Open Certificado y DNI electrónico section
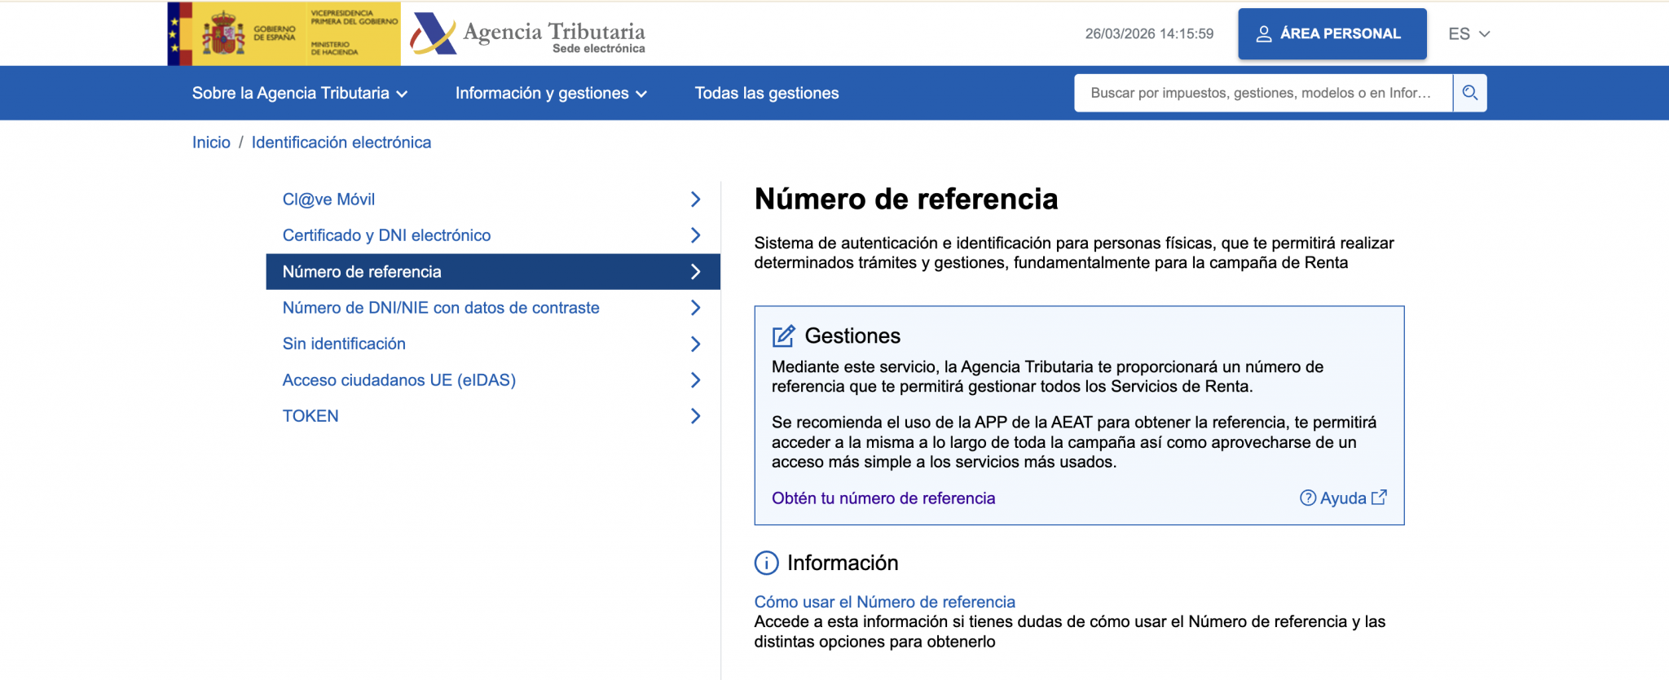Image resolution: width=1669 pixels, height=680 pixels. tap(386, 235)
